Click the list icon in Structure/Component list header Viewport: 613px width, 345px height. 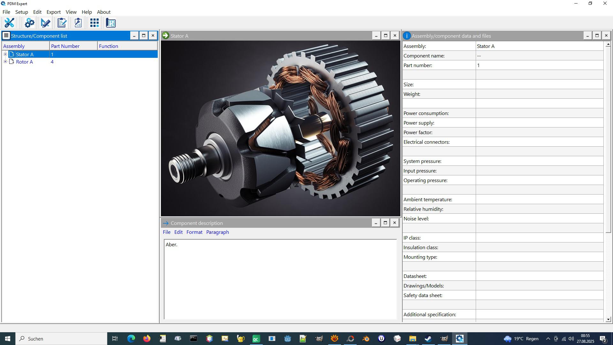[x=6, y=35]
